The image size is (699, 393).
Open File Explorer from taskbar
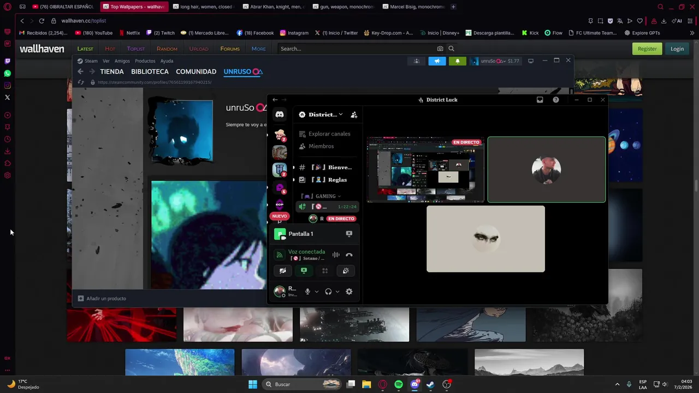[367, 384]
